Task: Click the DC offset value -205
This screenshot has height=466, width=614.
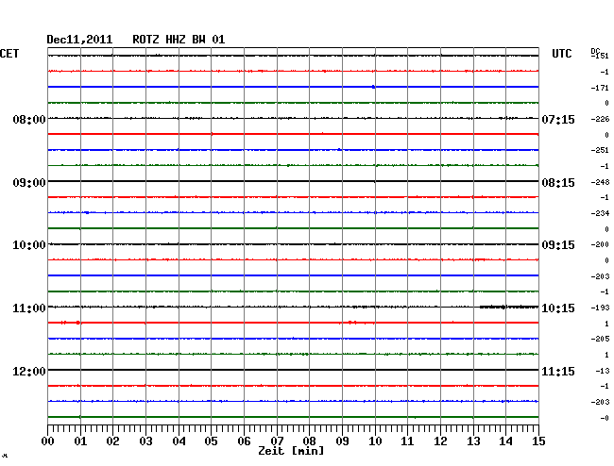Action: click(600, 339)
